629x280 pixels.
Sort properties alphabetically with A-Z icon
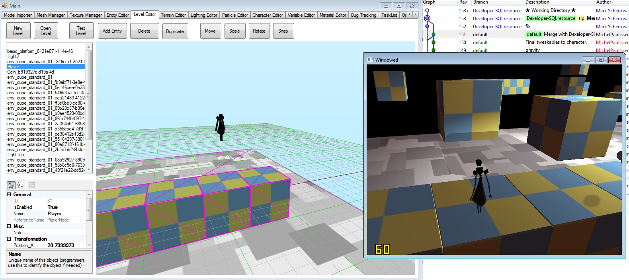click(20, 185)
